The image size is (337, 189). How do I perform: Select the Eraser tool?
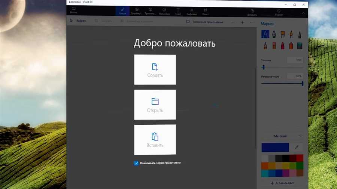click(274, 46)
